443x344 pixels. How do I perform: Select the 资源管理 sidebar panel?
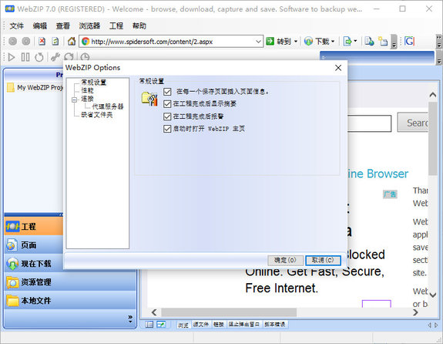[70, 282]
